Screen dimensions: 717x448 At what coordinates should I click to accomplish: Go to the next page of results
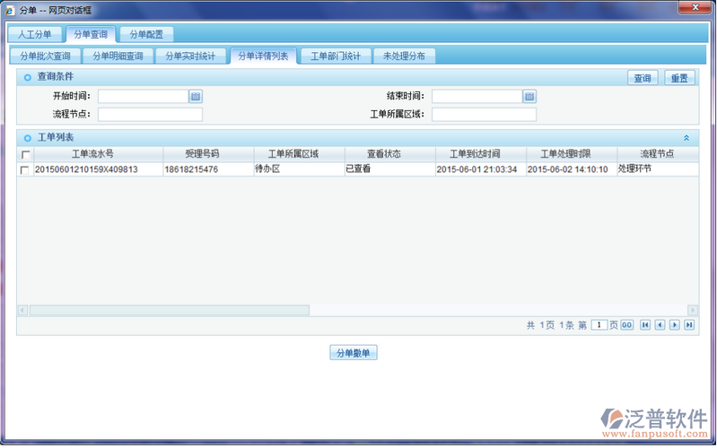tap(674, 325)
